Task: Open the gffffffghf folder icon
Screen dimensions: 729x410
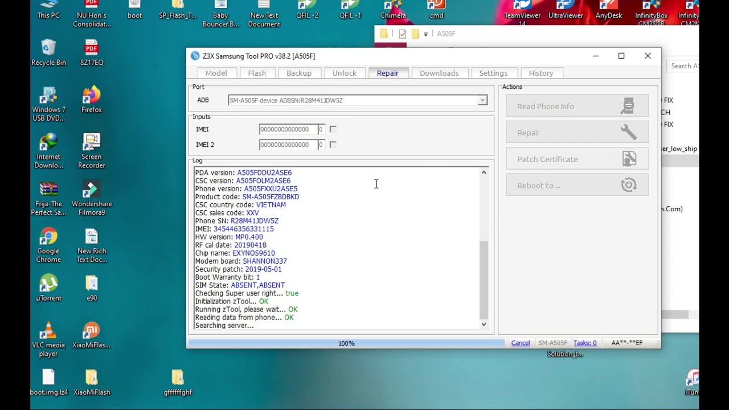Action: pyautogui.click(x=178, y=382)
